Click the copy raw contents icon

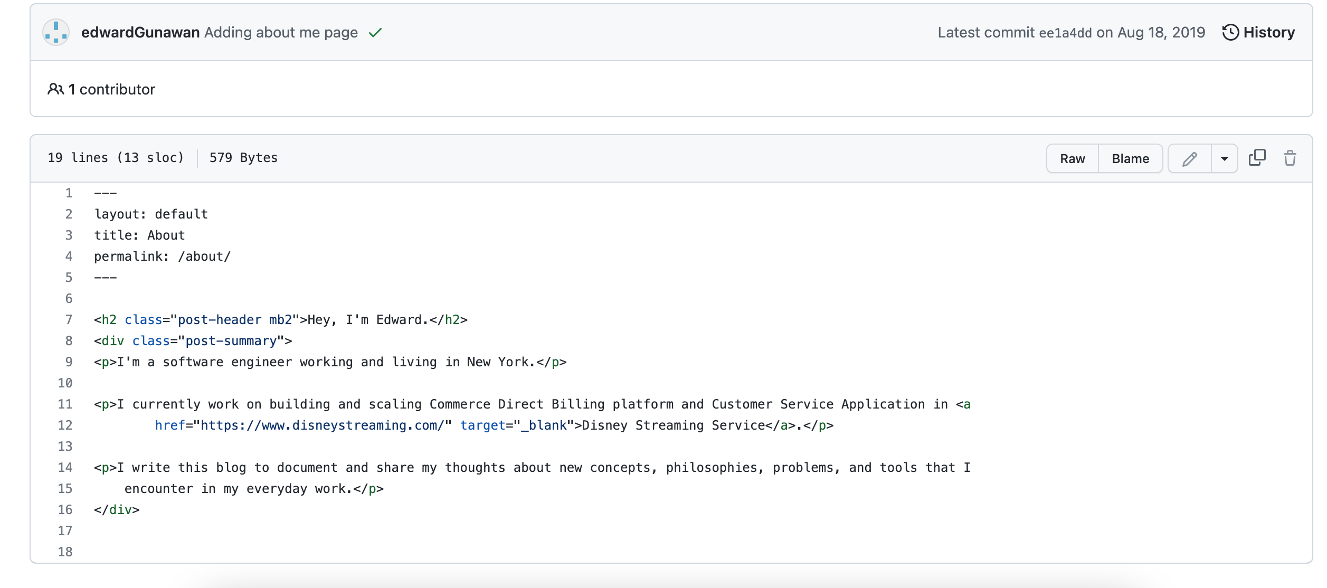pyautogui.click(x=1257, y=157)
